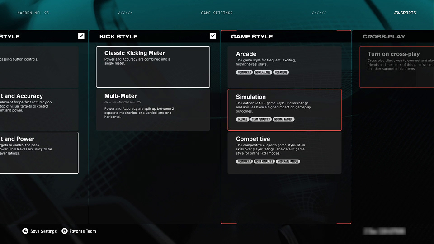Choose the Competitive game style
Image resolution: width=434 pixels, height=244 pixels.
click(284, 153)
